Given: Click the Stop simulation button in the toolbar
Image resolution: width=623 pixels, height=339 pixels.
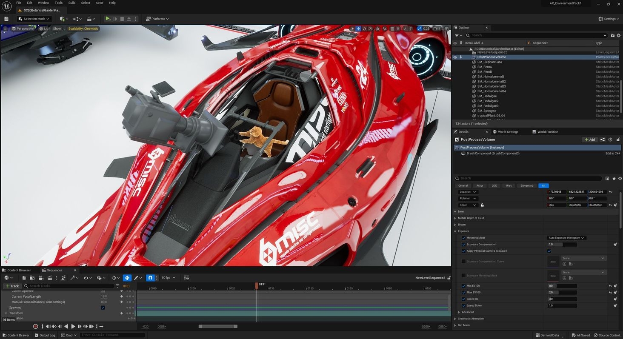Looking at the screenshot, I should (122, 19).
